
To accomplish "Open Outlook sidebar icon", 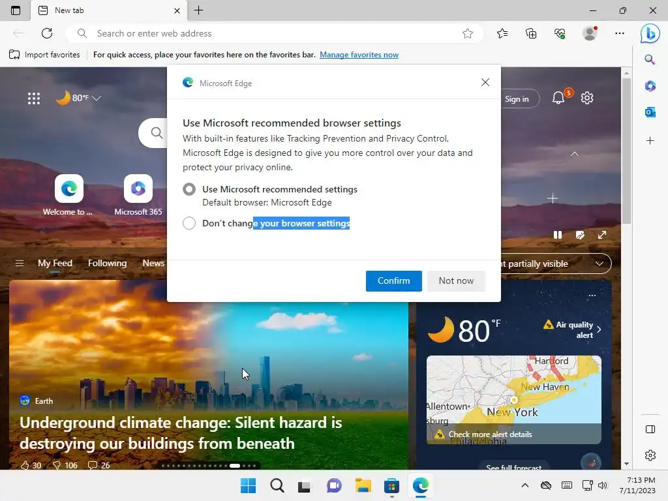I will click(650, 112).
